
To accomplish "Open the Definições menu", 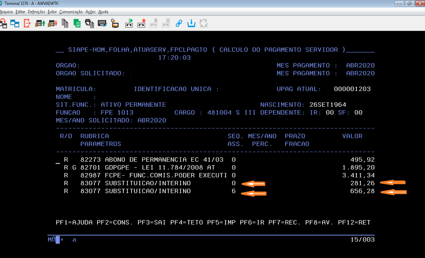I will click(x=37, y=12).
